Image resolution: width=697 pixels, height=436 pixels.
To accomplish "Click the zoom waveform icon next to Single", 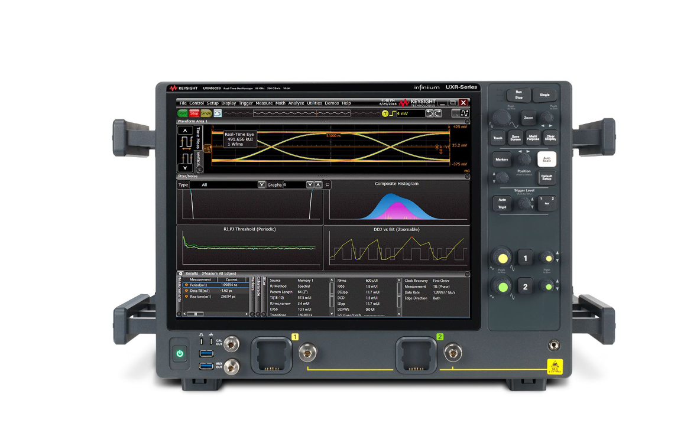I will click(216, 113).
